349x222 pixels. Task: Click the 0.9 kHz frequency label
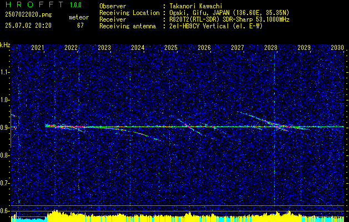(x=5, y=128)
